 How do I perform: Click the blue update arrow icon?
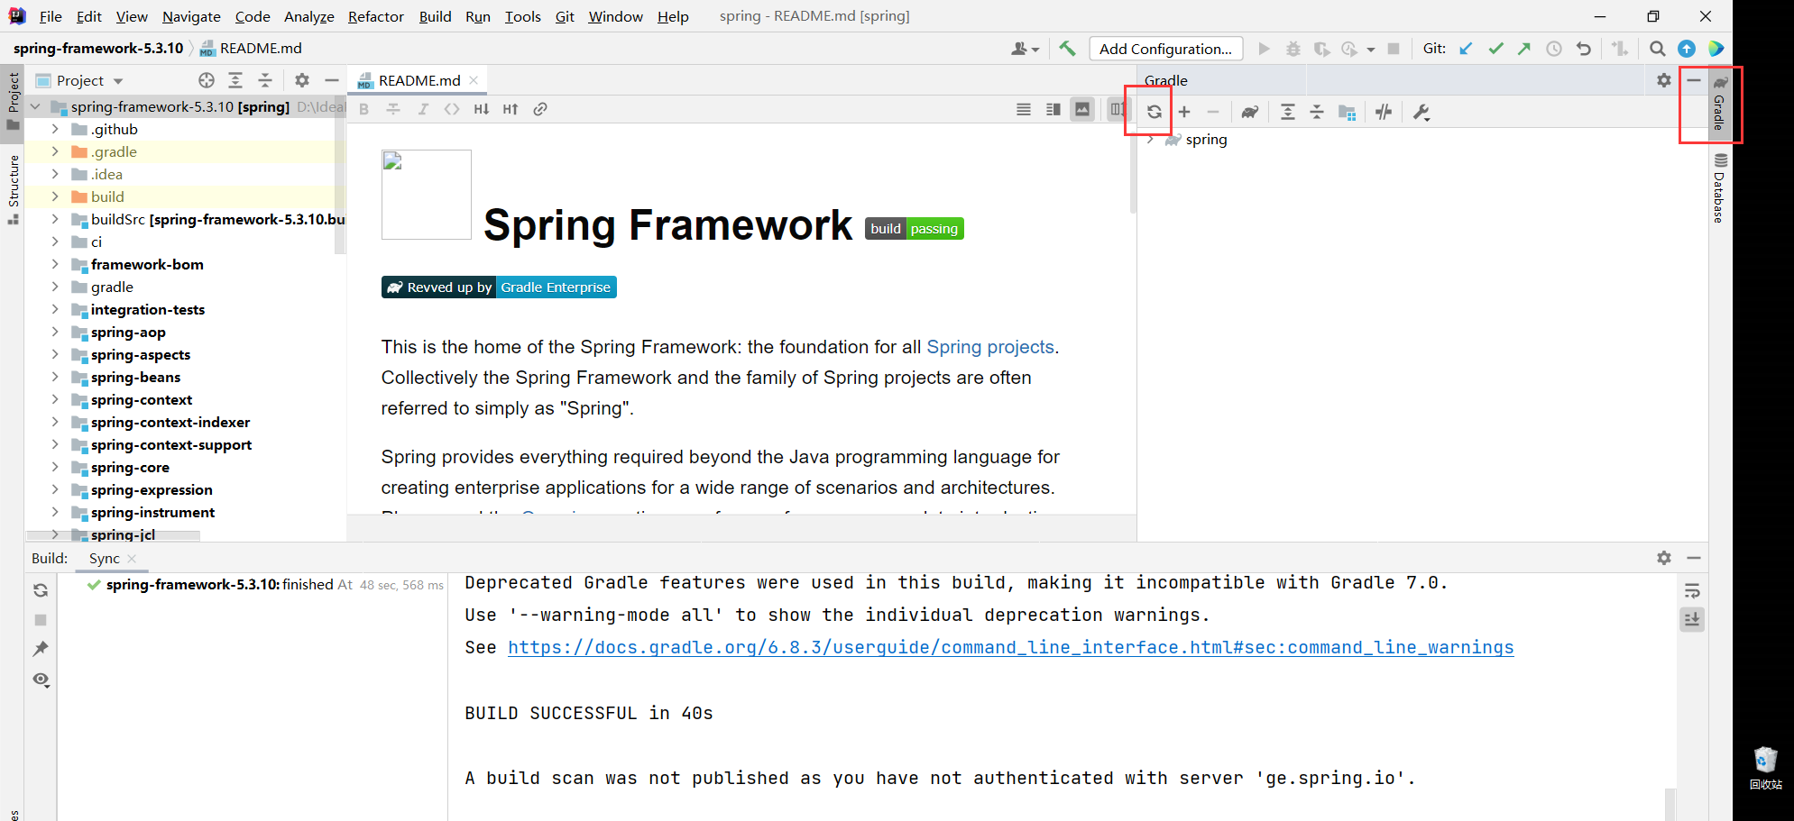click(x=1687, y=49)
